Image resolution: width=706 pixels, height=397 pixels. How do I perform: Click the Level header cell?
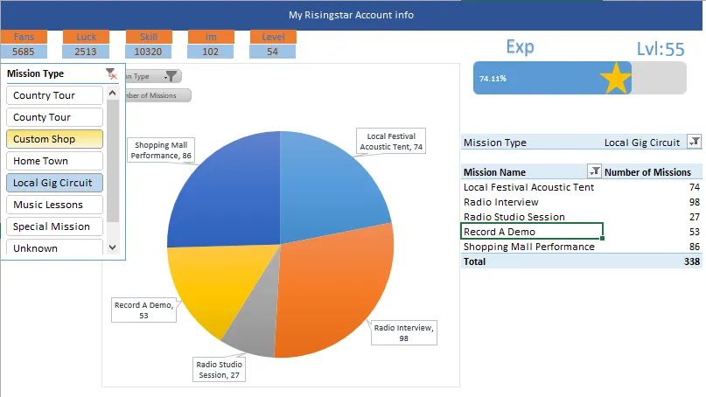273,37
